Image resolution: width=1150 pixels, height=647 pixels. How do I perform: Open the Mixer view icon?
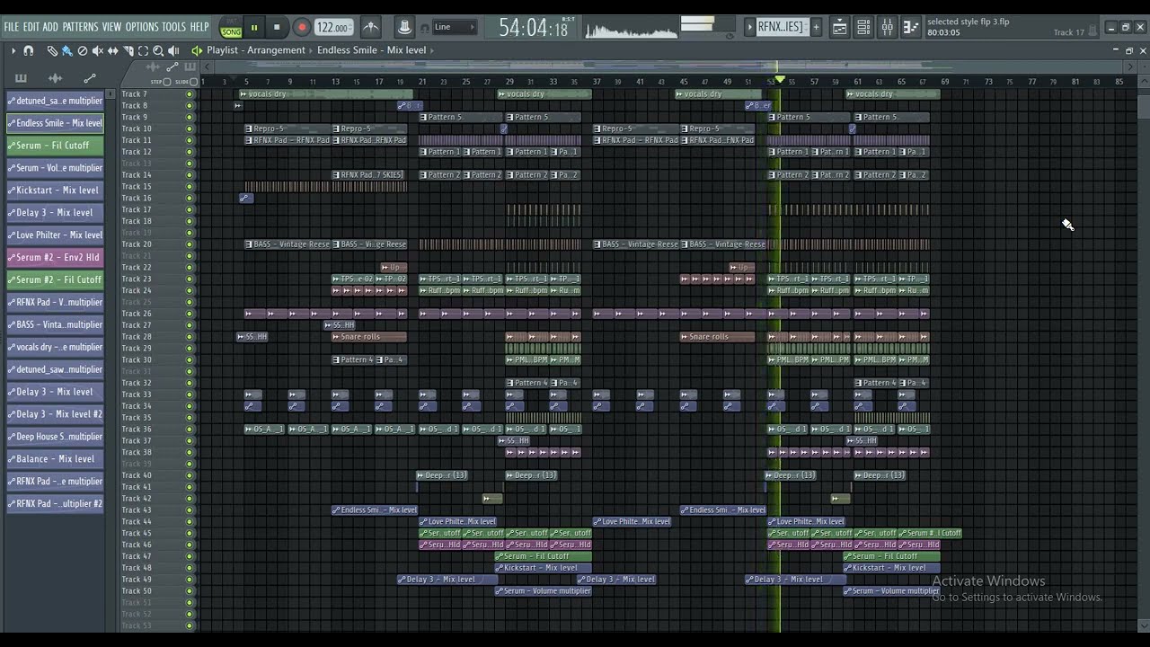click(x=888, y=27)
